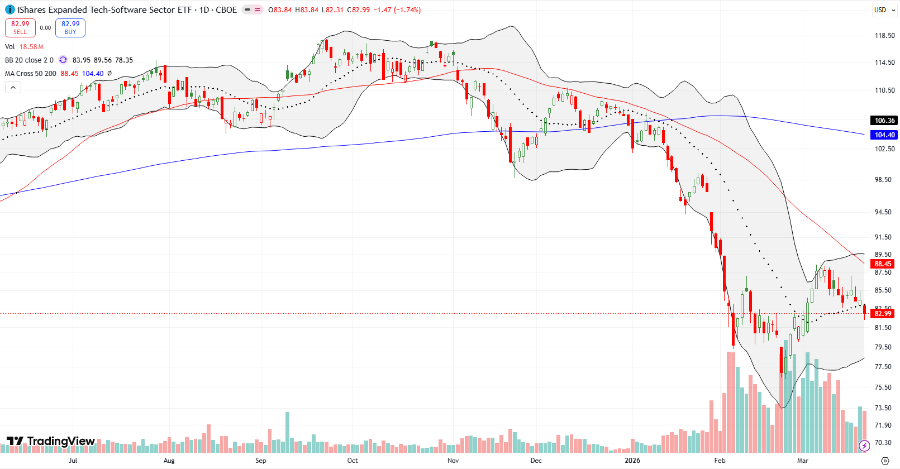Click the Vol 18.58M indicator label
Viewport: 900px width, 469px height.
[x=24, y=46]
